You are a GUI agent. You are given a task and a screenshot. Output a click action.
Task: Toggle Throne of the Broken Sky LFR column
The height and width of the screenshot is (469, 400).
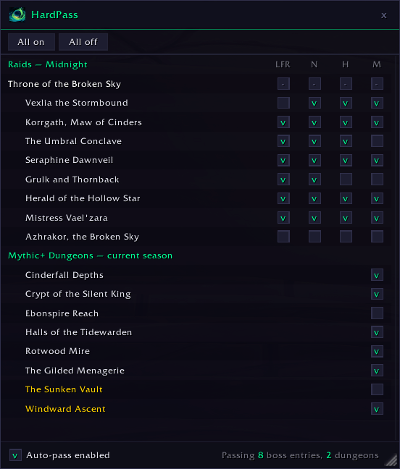click(x=283, y=84)
